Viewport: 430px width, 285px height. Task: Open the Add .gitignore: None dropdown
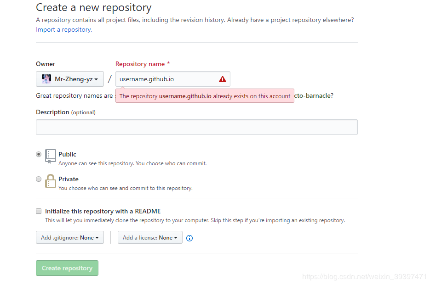tap(69, 237)
